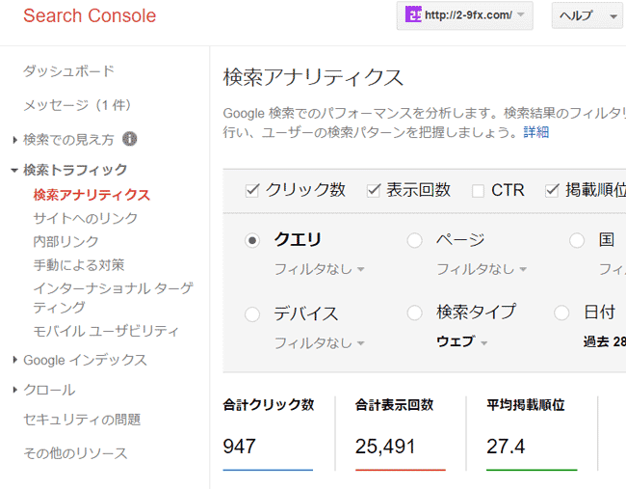Click the 2-9fx.com site favicon

414,15
